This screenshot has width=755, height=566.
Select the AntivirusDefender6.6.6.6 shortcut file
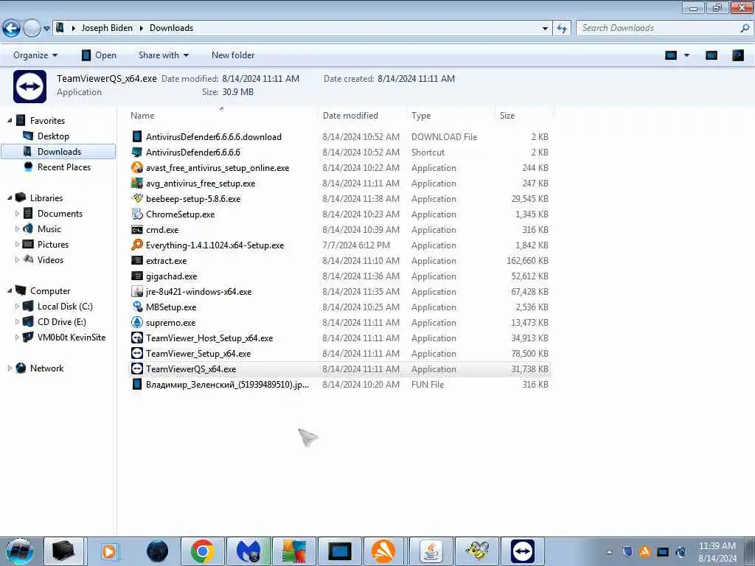(x=193, y=152)
